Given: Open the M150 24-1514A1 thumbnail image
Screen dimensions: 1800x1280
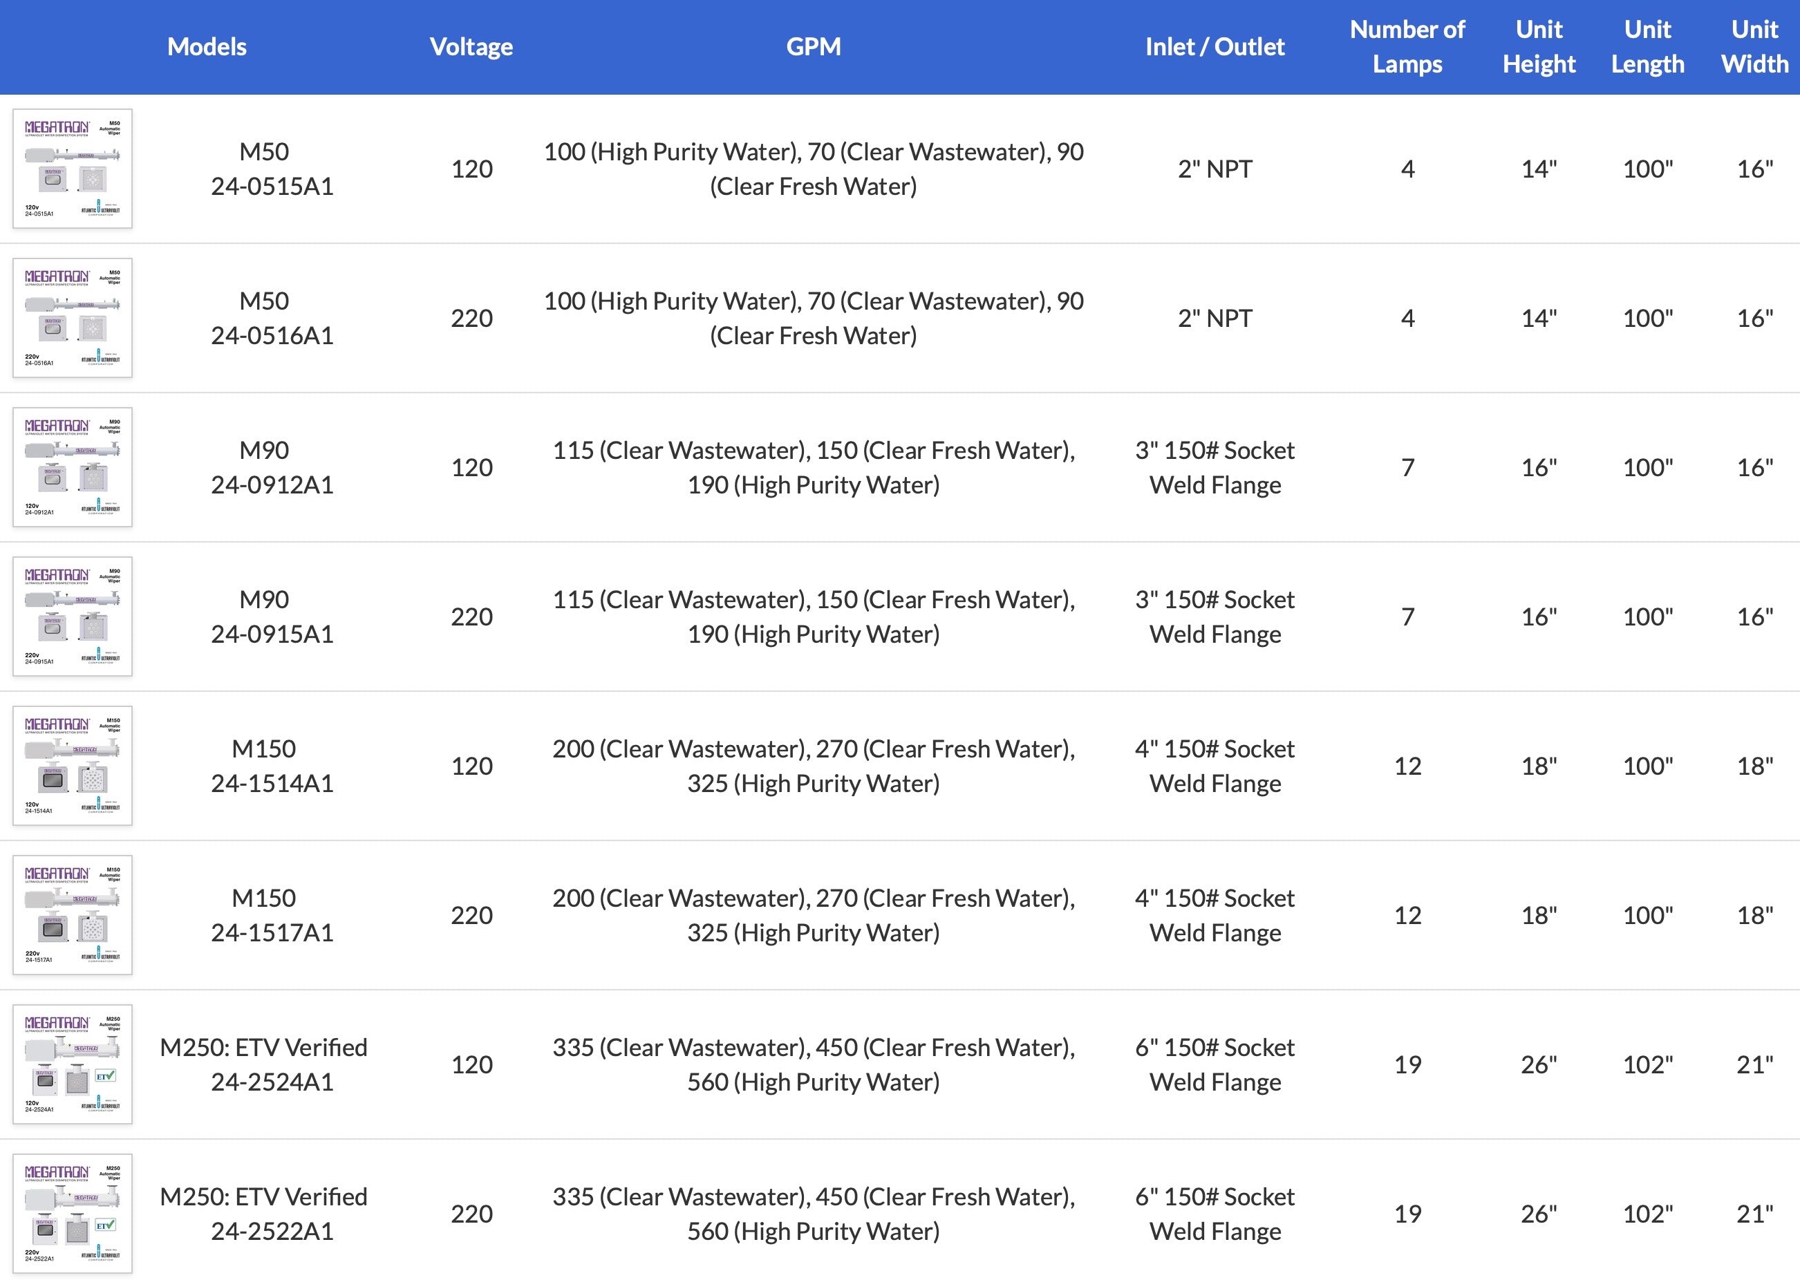Looking at the screenshot, I should [x=73, y=765].
